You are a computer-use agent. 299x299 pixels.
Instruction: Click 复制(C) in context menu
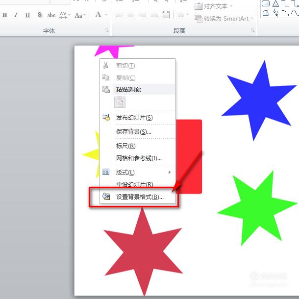(x=137, y=77)
